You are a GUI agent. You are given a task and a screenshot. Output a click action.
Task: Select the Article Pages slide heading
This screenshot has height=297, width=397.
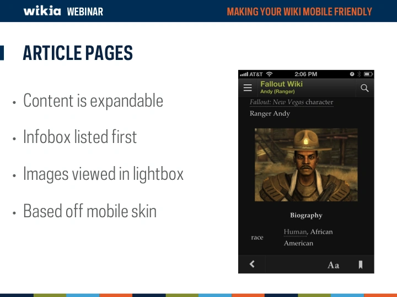pyautogui.click(x=78, y=53)
